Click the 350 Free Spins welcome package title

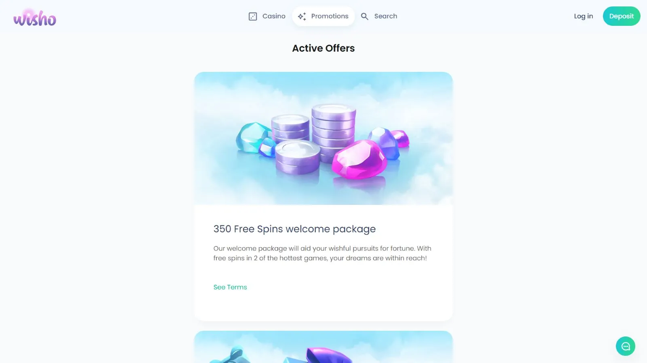294,229
